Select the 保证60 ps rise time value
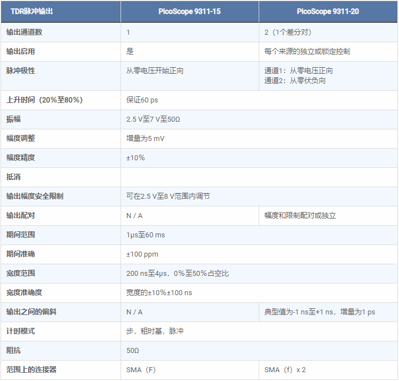Viewport: 399px width, 381px height. point(142,100)
